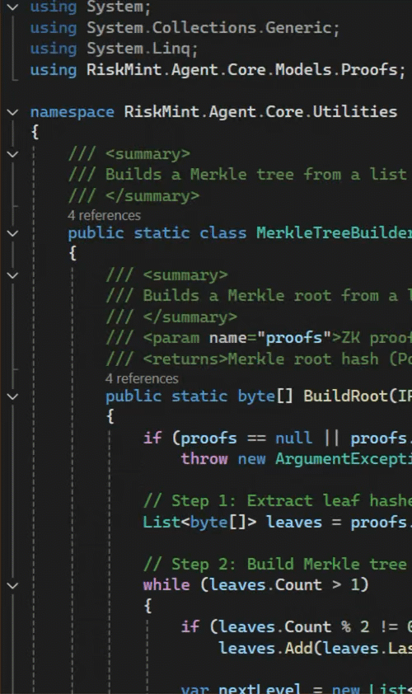The height and width of the screenshot is (694, 412).
Task: Click the MerkleTreeBuilder class name
Action: click(334, 233)
